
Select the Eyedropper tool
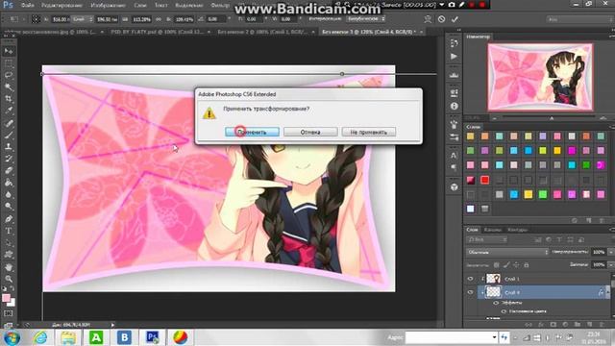(9, 111)
